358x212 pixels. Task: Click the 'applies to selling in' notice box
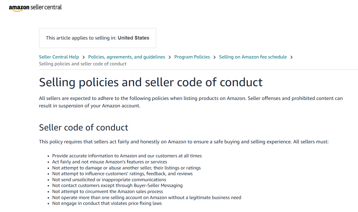tap(97, 38)
